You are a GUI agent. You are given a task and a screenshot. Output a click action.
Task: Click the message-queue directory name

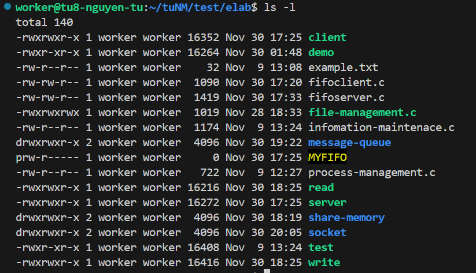pyautogui.click(x=349, y=143)
